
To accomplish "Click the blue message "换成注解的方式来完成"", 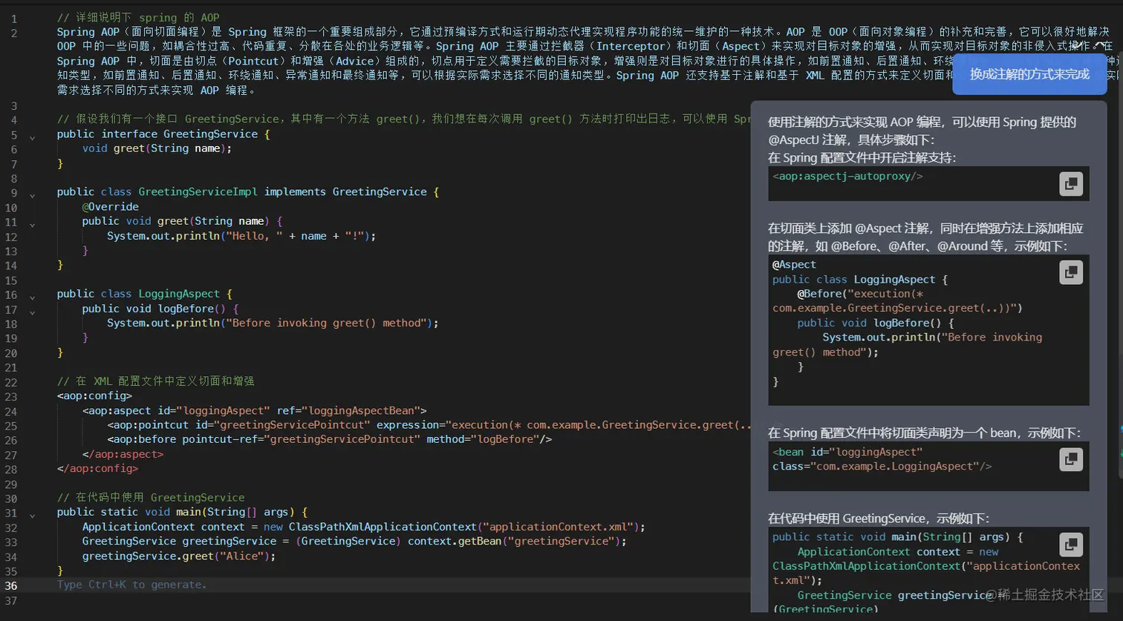I will pyautogui.click(x=1029, y=74).
